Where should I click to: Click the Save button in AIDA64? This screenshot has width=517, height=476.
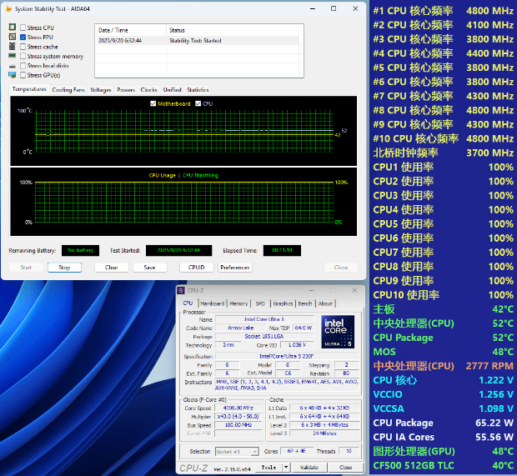(150, 268)
